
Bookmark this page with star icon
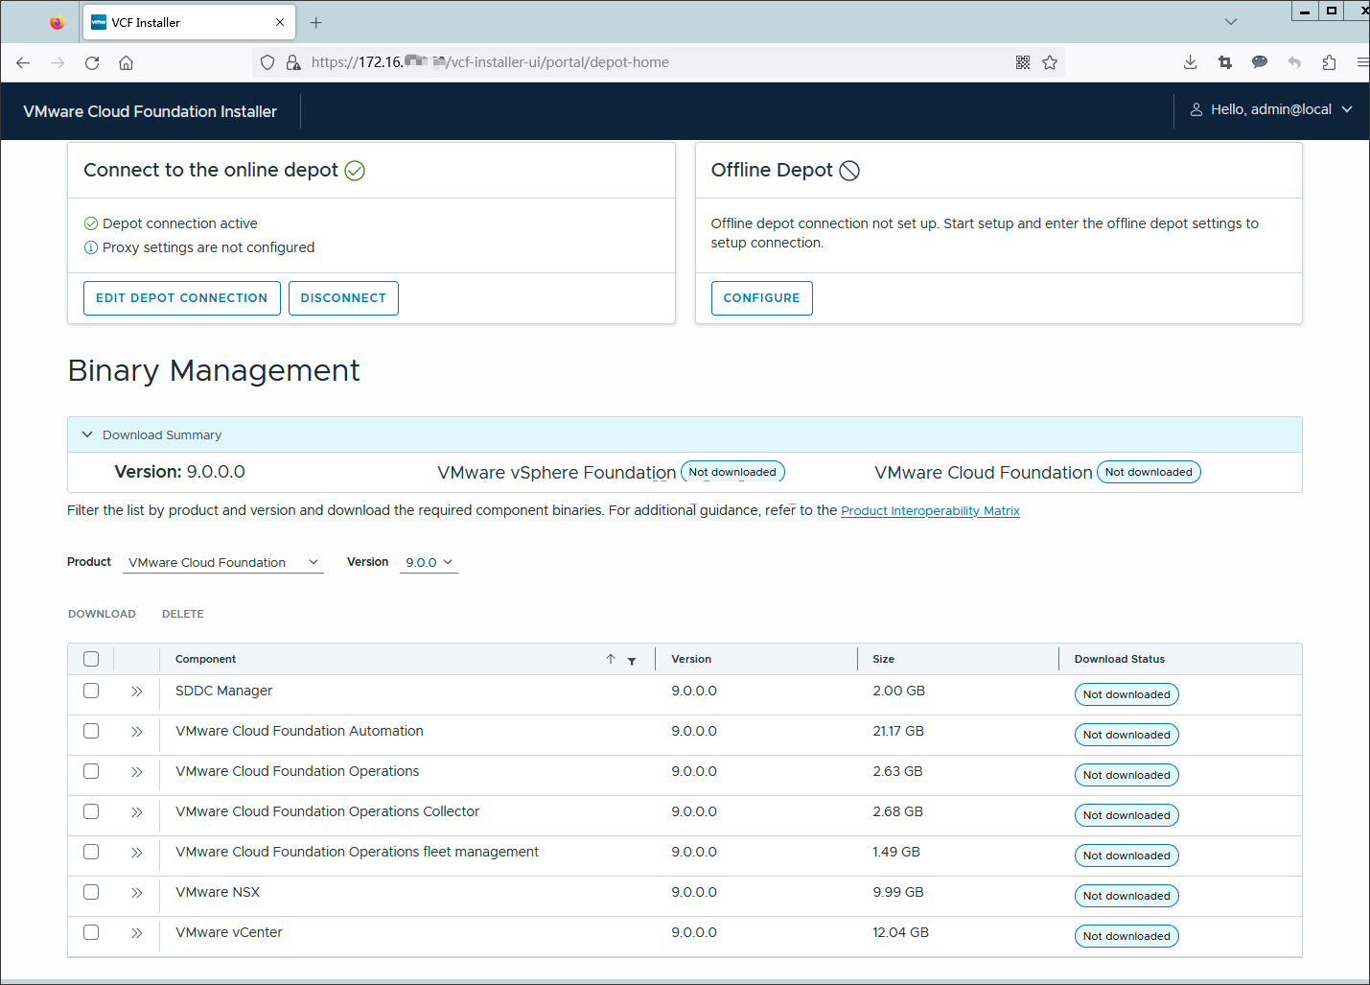(1050, 62)
